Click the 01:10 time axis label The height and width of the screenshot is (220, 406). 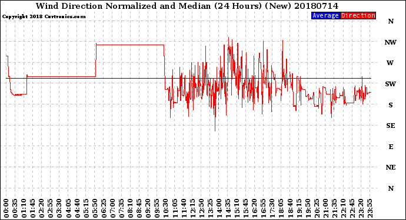[x=24, y=208]
